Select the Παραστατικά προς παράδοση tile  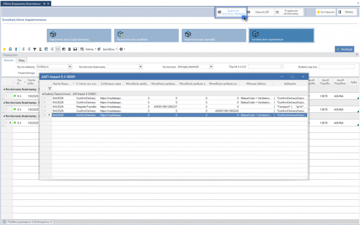point(146,35)
